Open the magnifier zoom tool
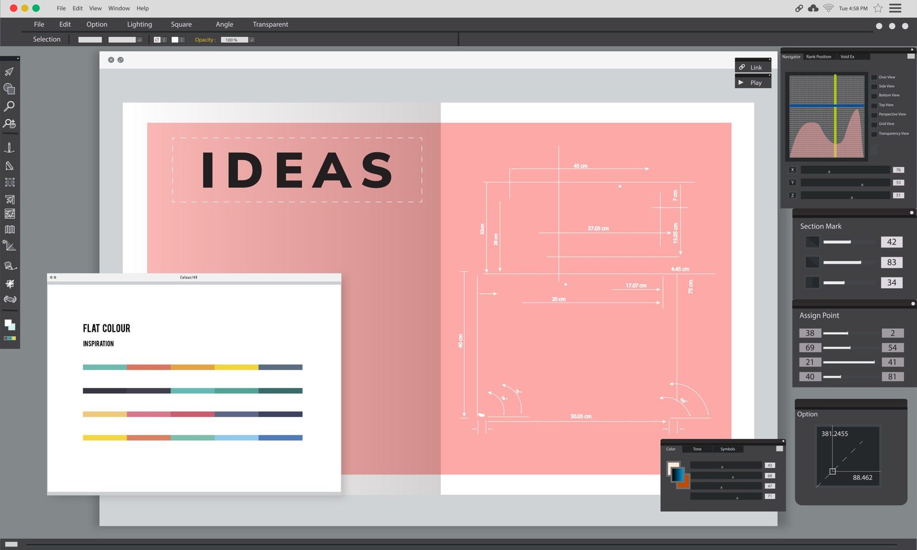The image size is (917, 550). click(9, 105)
